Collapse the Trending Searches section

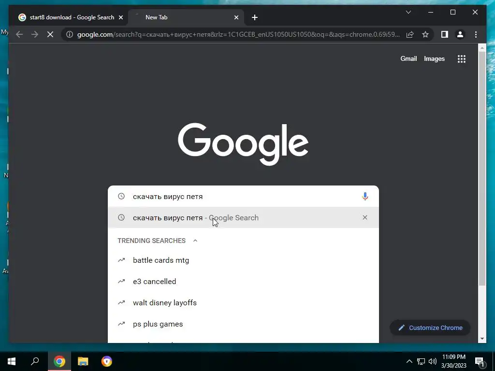(195, 241)
